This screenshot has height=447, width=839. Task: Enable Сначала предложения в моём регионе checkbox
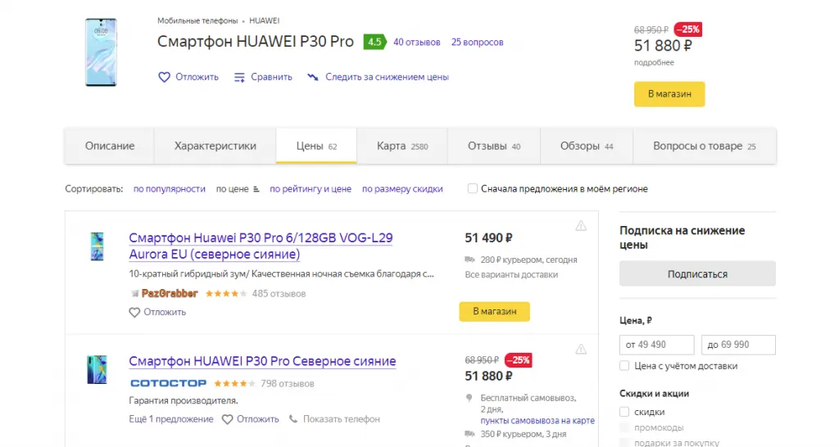(473, 189)
